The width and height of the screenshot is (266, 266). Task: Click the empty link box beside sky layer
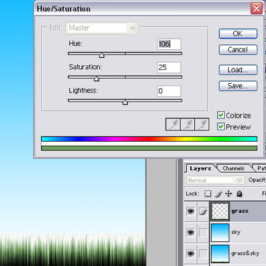(203, 233)
